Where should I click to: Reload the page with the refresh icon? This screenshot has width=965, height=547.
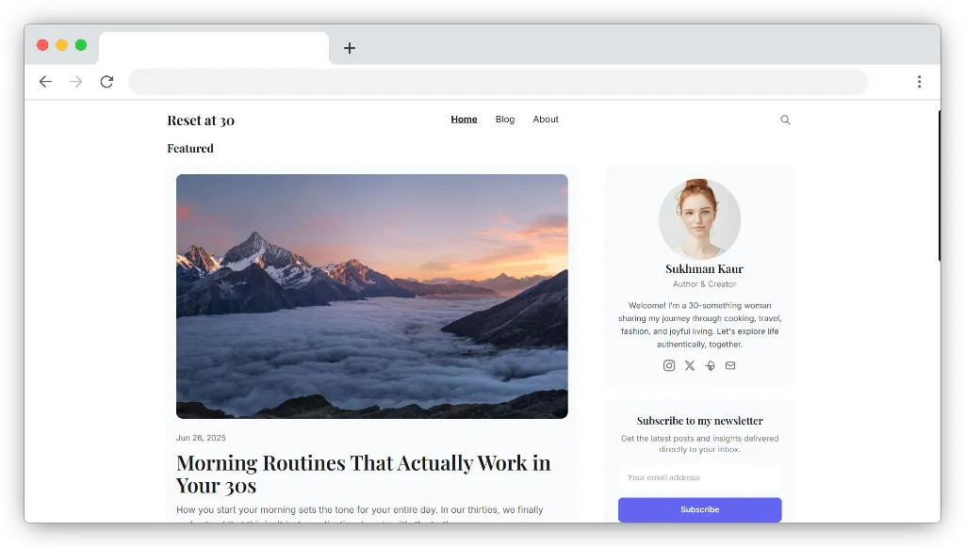click(x=106, y=82)
